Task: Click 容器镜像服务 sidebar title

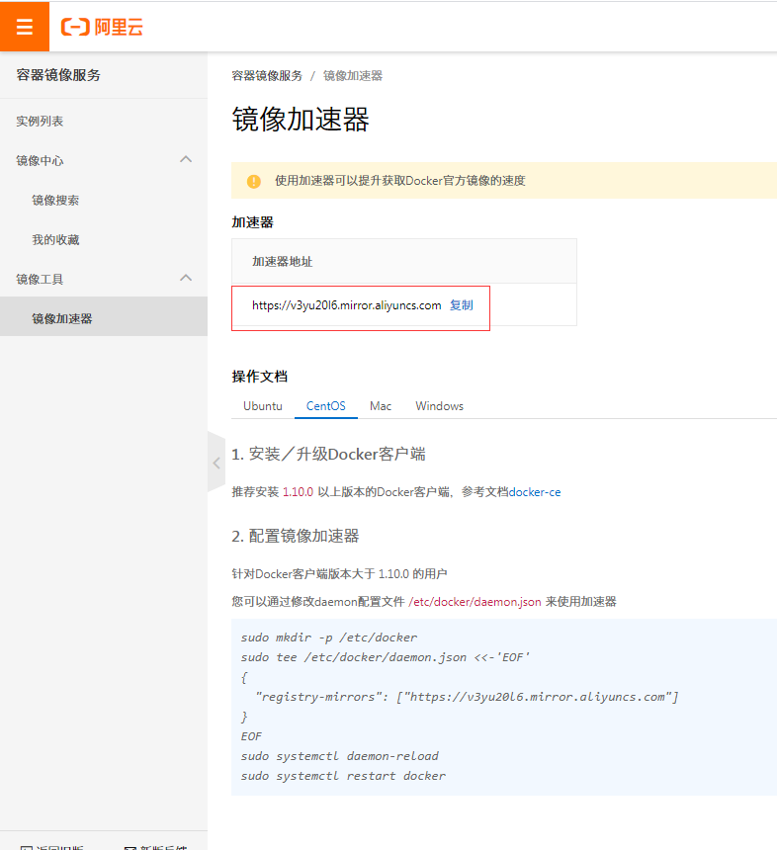Action: [58, 75]
